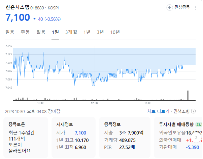Open the 시세정보 card heading
The width and height of the screenshot is (203, 159).
click(65, 124)
